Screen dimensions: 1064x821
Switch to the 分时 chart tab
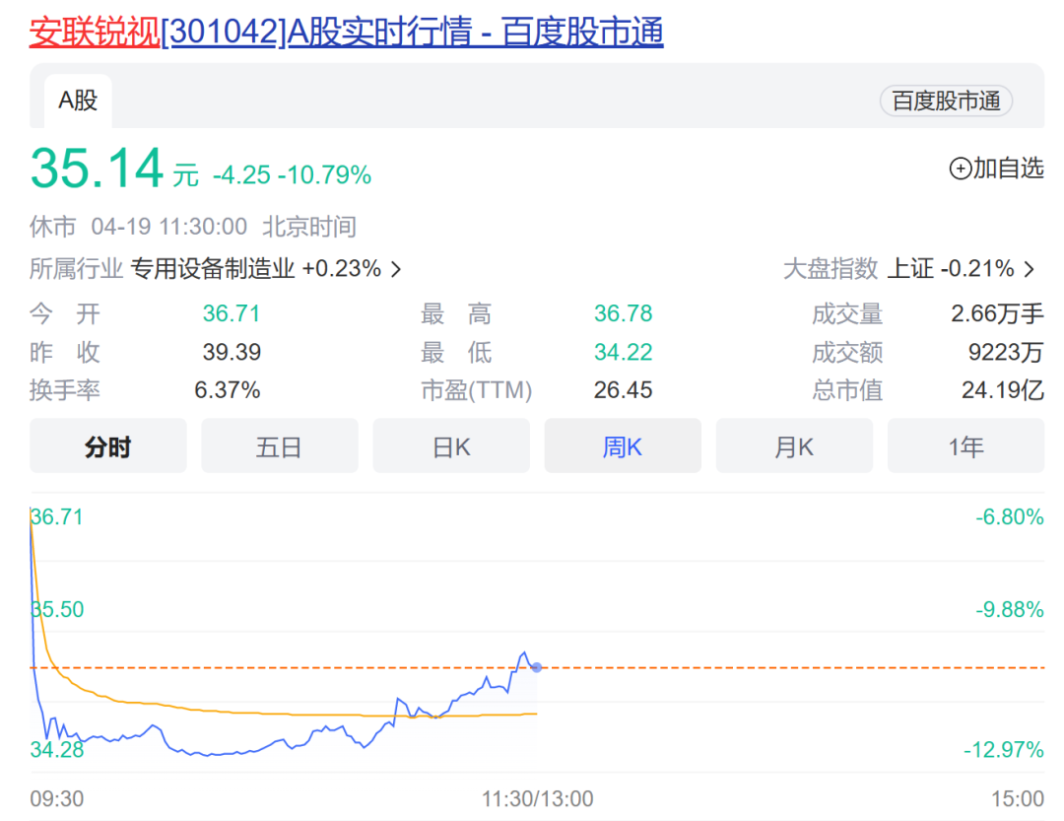point(108,446)
